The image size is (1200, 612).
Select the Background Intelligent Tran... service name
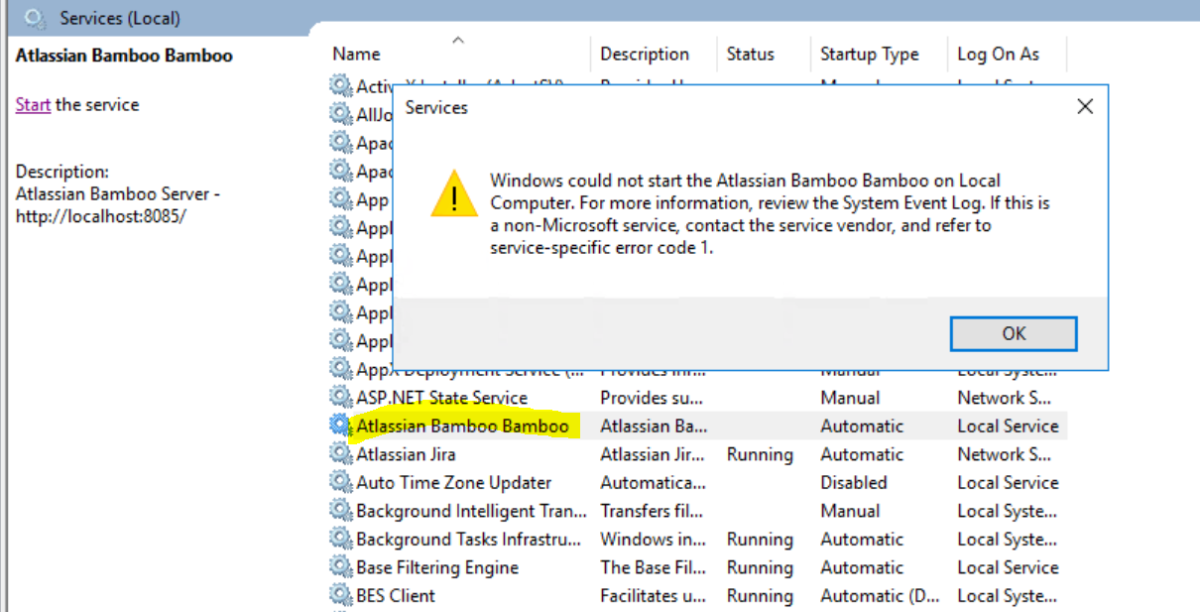click(472, 511)
